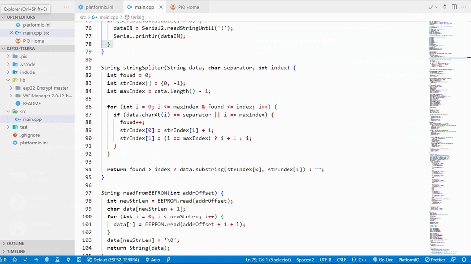
Task: Click the PlatformIO Upload arrow in status bar
Action: (36, 260)
